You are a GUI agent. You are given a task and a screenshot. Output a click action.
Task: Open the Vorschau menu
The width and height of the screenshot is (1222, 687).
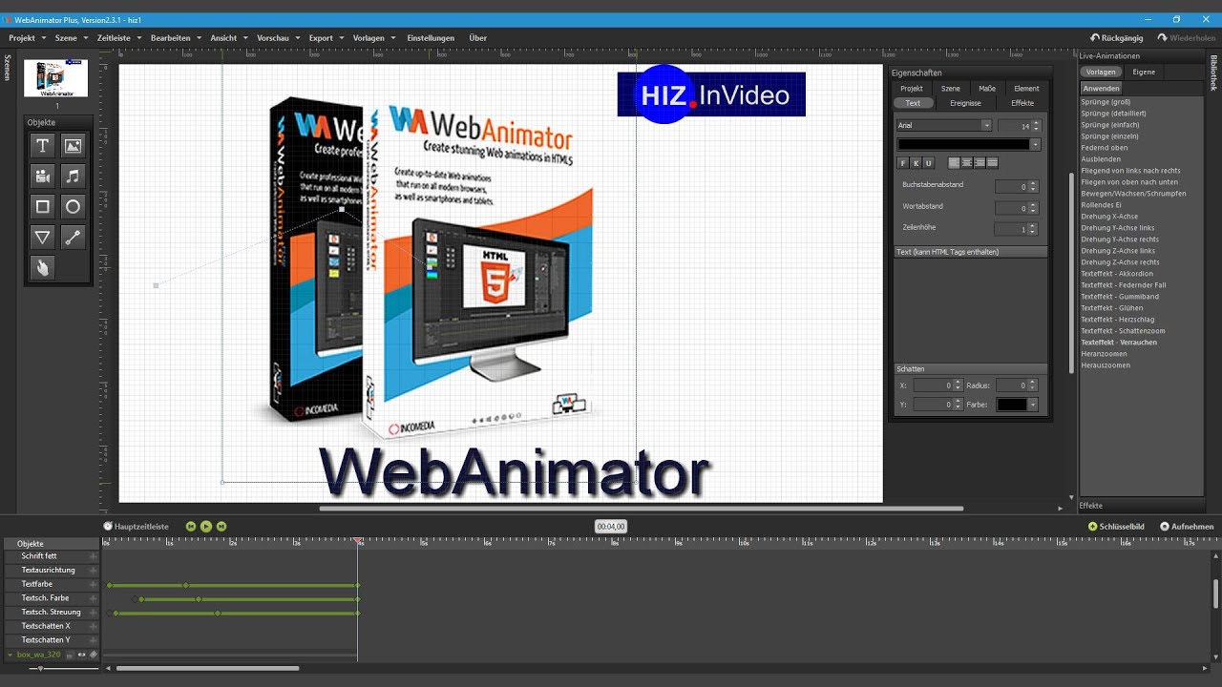pyautogui.click(x=273, y=38)
